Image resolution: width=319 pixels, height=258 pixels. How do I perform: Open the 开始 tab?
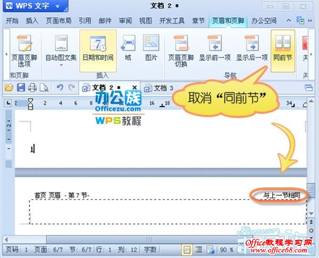[12, 21]
